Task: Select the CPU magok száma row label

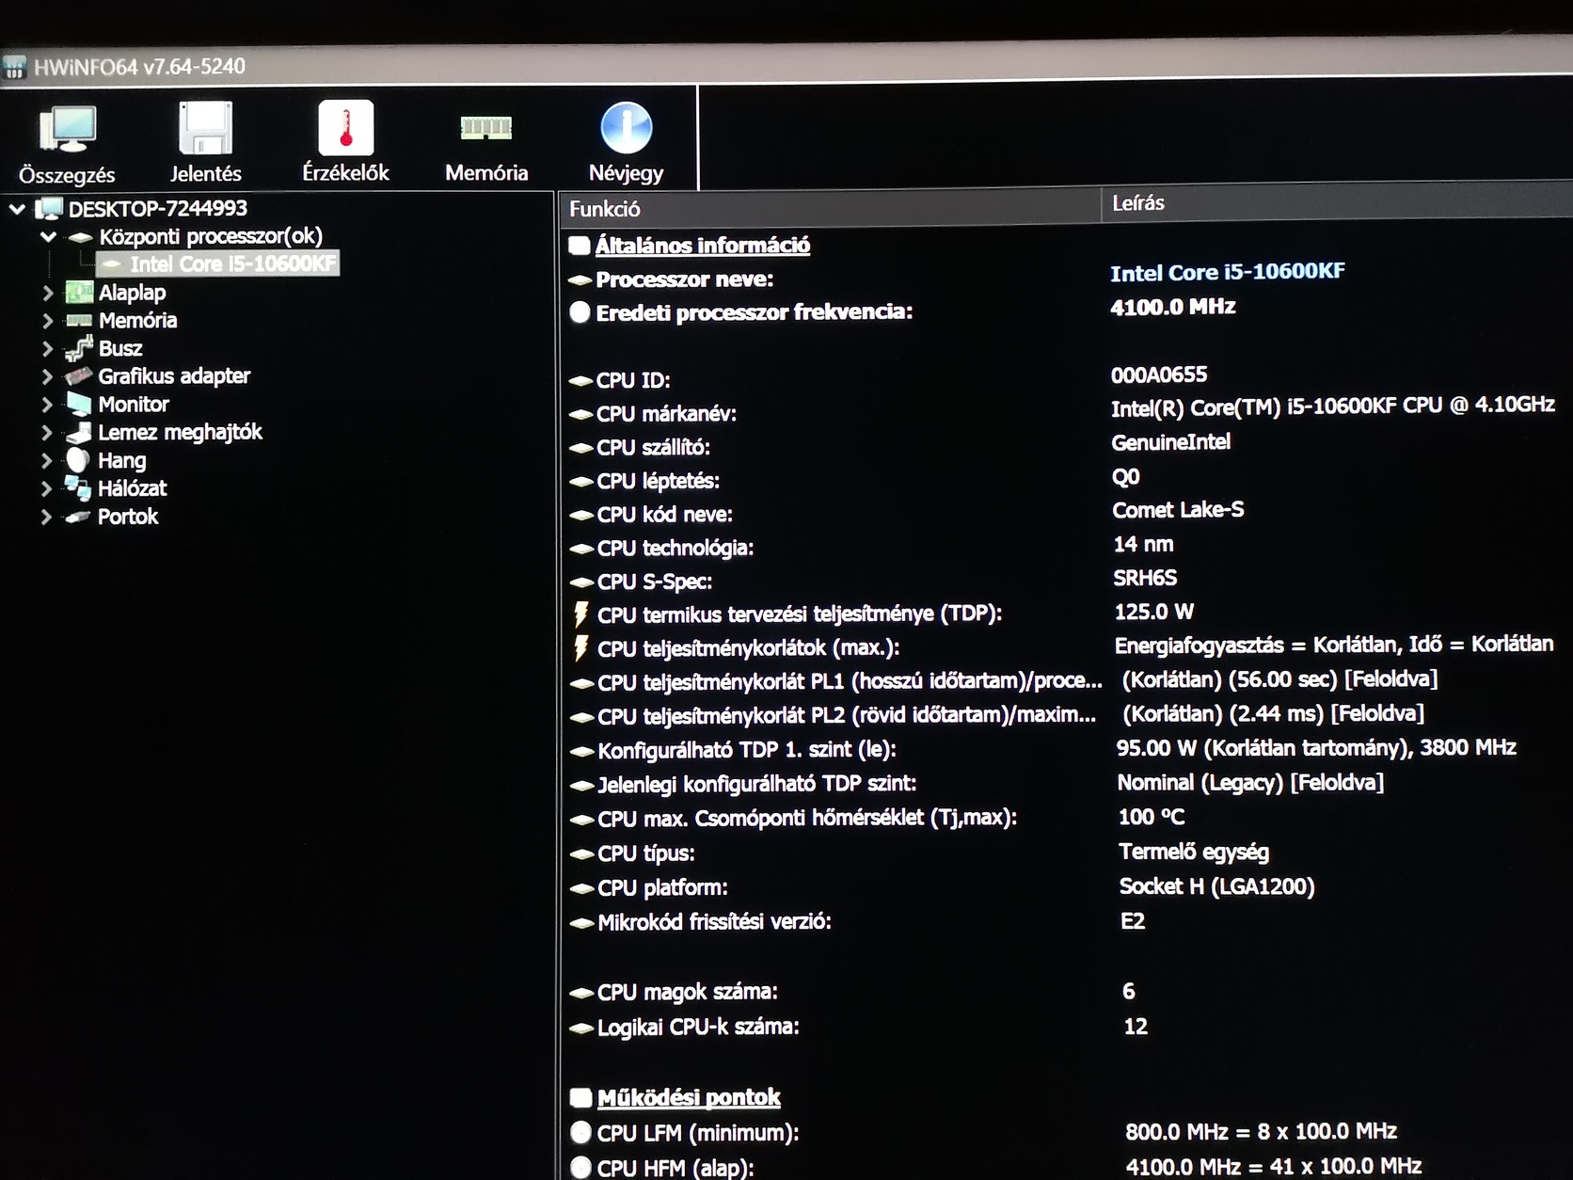Action: point(687,992)
